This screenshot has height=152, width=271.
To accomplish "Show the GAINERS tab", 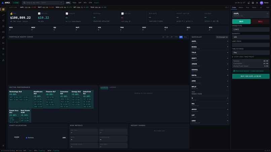I will pos(104,87).
